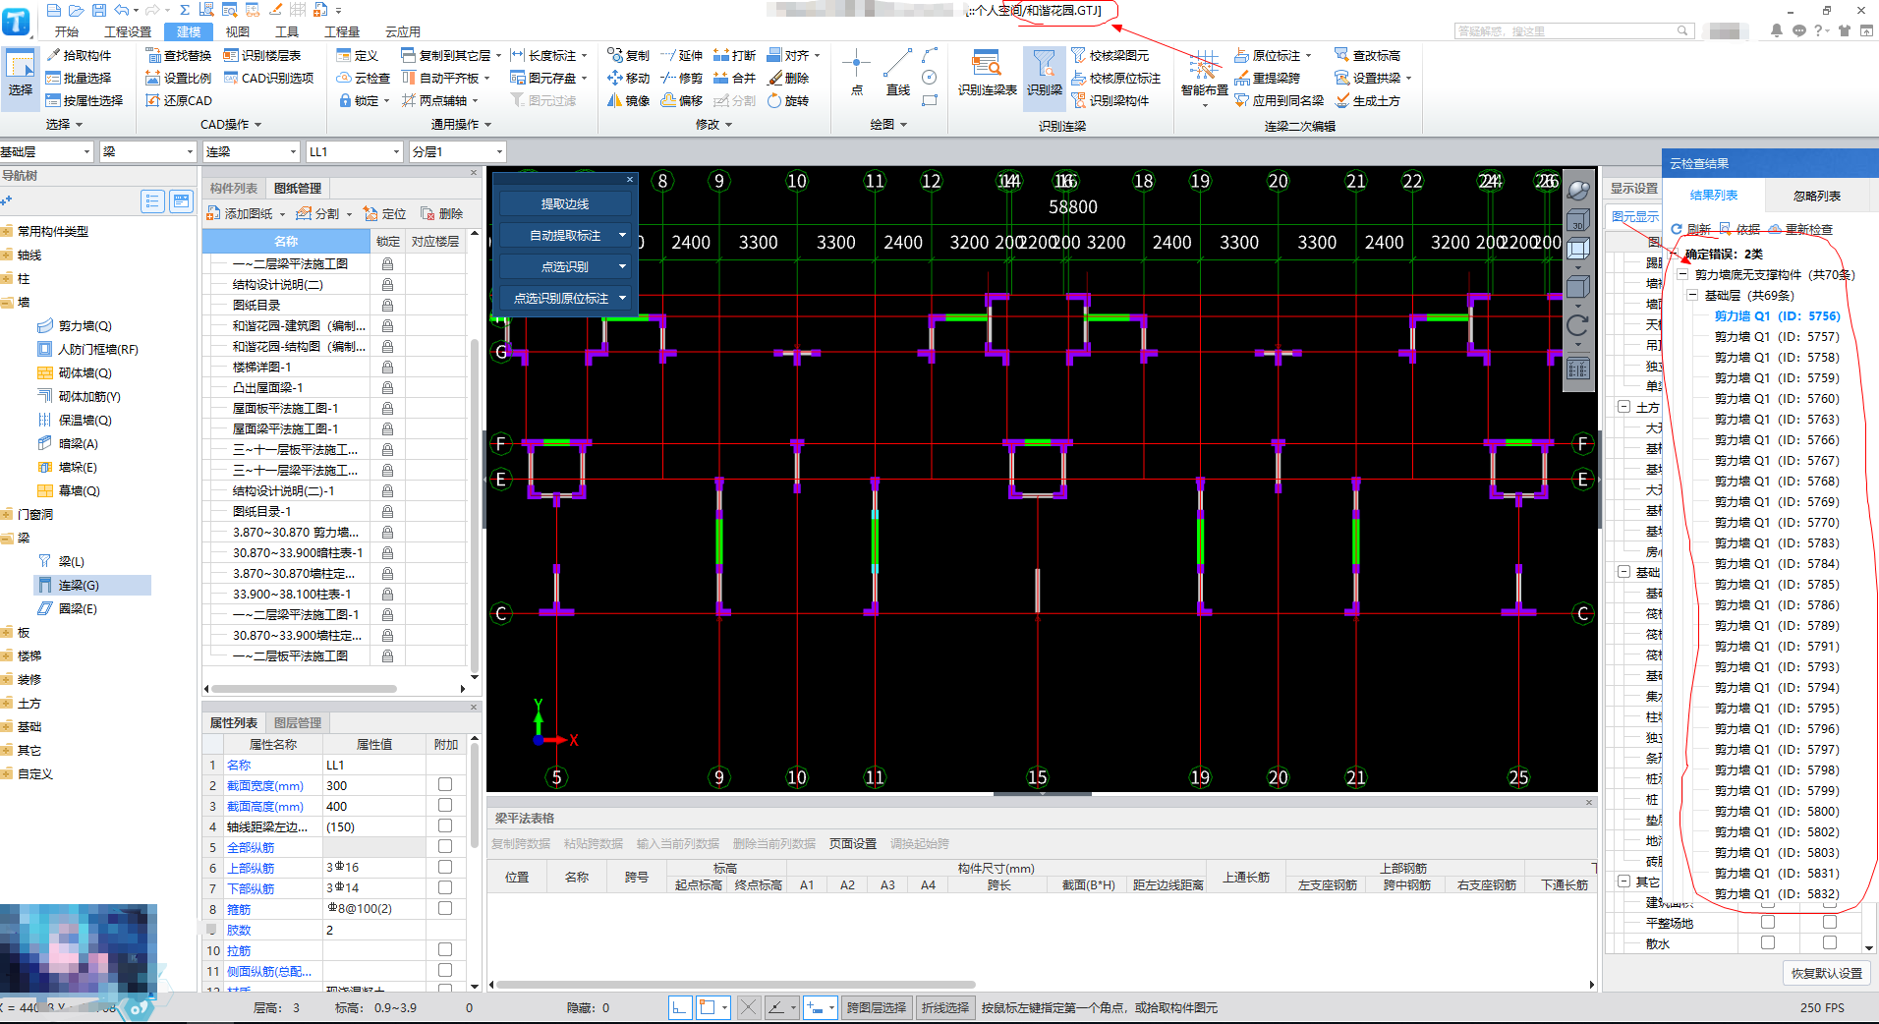Click the 批量选择 batch select tool
This screenshot has height=1024, width=1879.
coord(79,78)
